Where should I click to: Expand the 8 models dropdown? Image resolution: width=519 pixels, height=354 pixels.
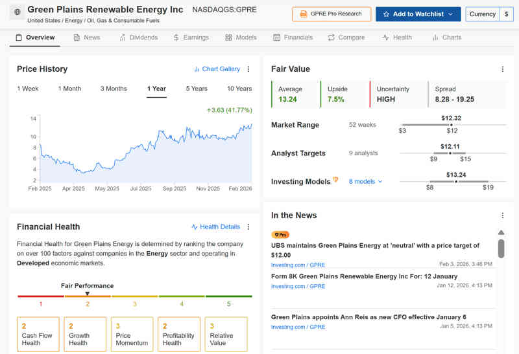365,182
